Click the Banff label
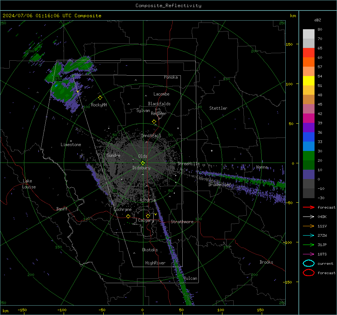The image size is (337, 315). [62, 209]
